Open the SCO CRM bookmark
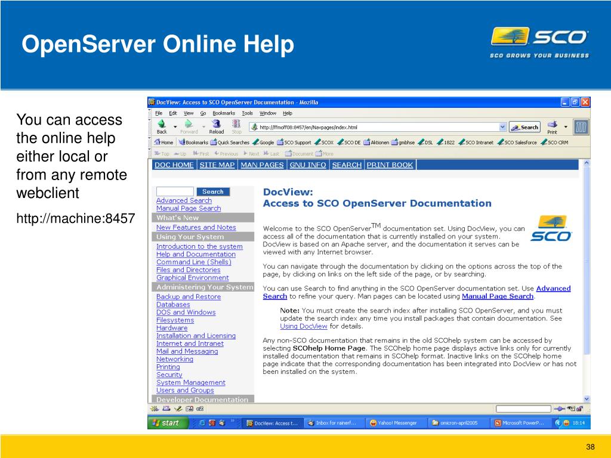 tap(554, 142)
